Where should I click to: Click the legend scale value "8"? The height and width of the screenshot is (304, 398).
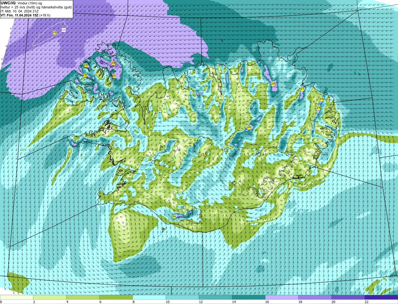pos(134,302)
